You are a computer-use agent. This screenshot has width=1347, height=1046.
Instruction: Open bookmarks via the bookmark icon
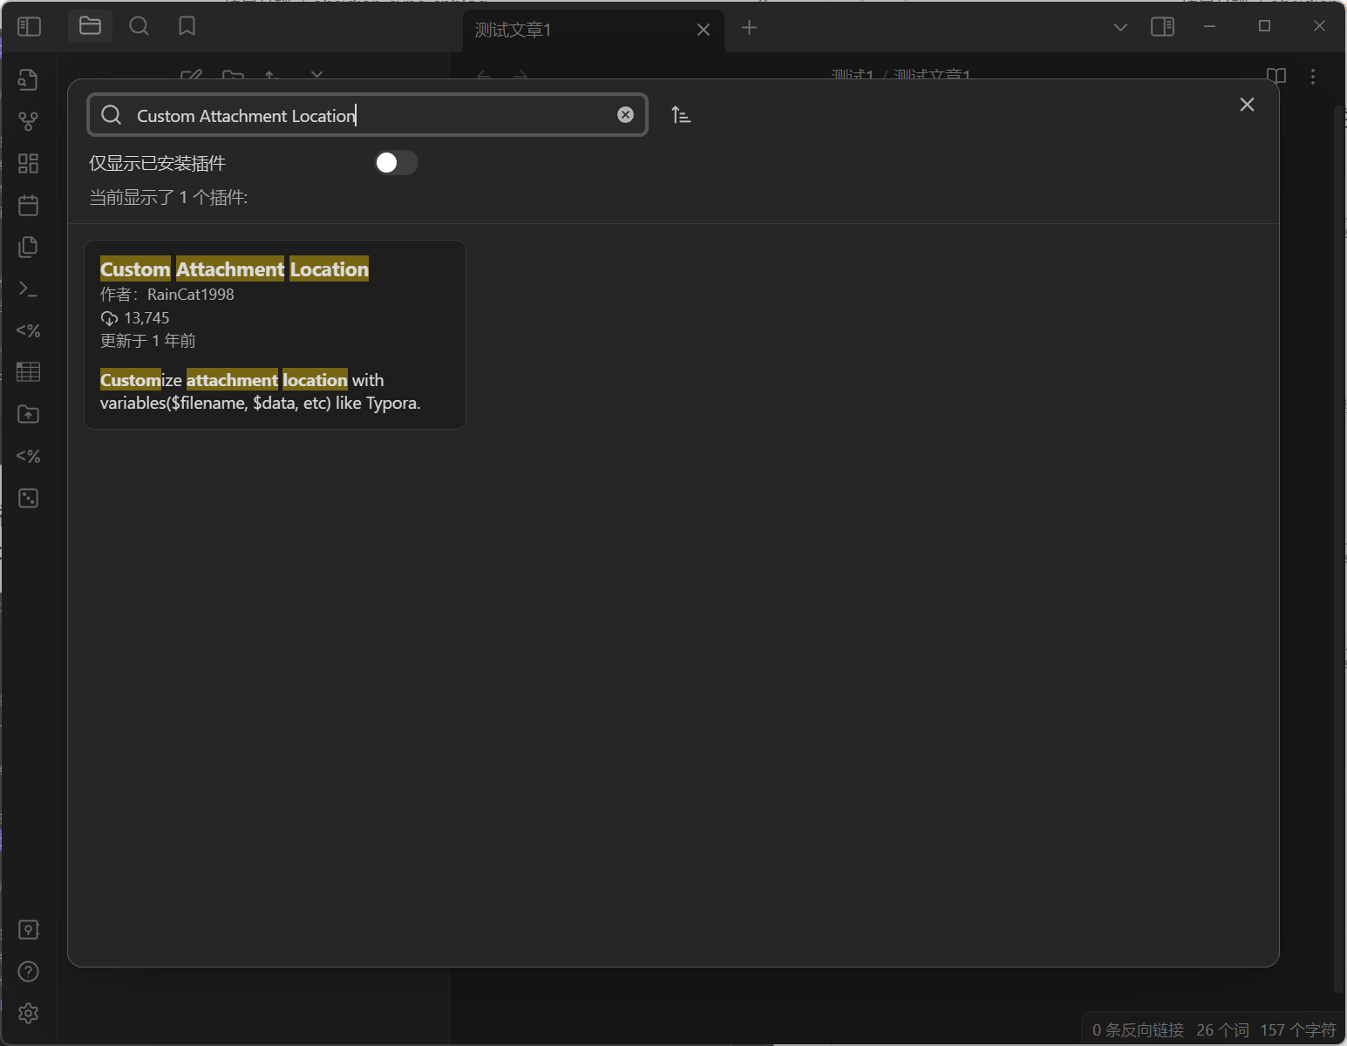point(187,26)
